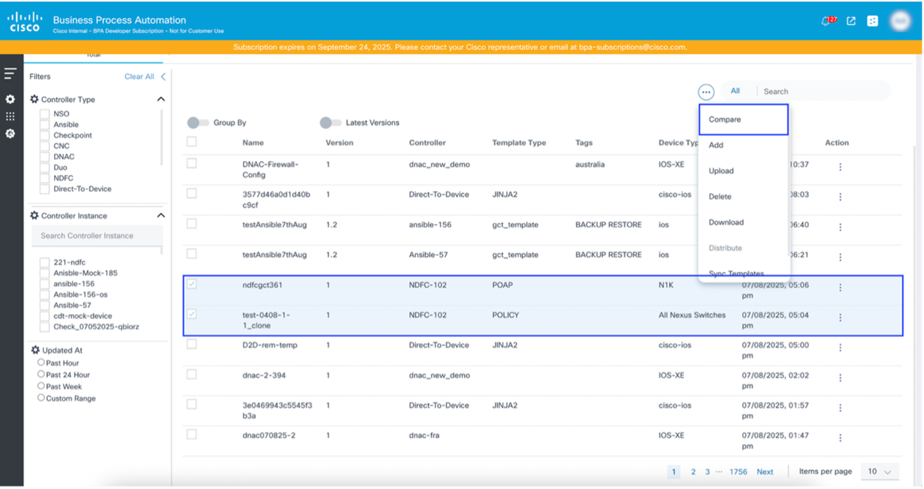The height and width of the screenshot is (489, 924).
Task: Choose Upload from the options menu
Action: tap(721, 171)
